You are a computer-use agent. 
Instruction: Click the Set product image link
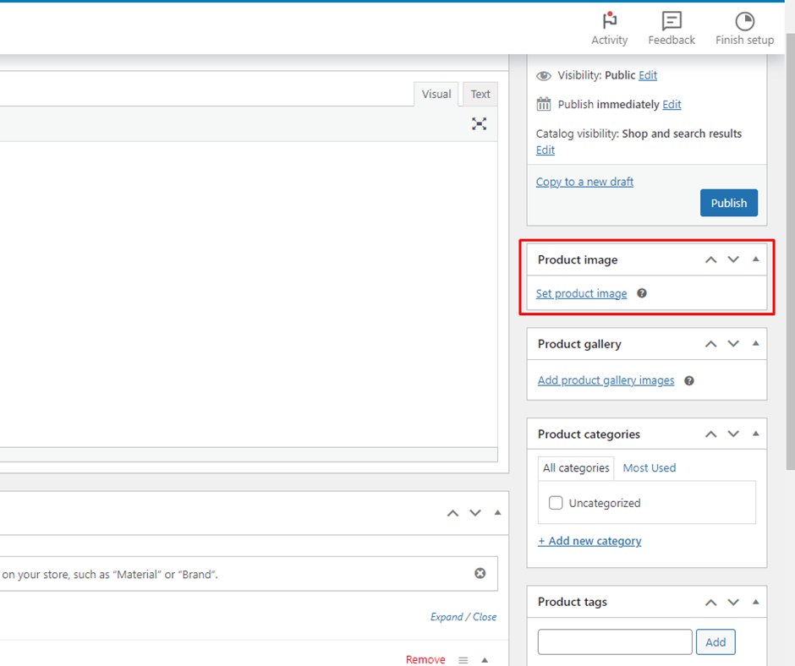point(582,294)
